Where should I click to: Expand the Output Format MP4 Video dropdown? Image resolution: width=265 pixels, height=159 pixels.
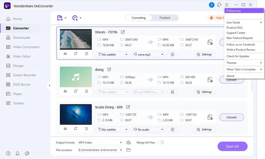pyautogui.click(x=100, y=142)
